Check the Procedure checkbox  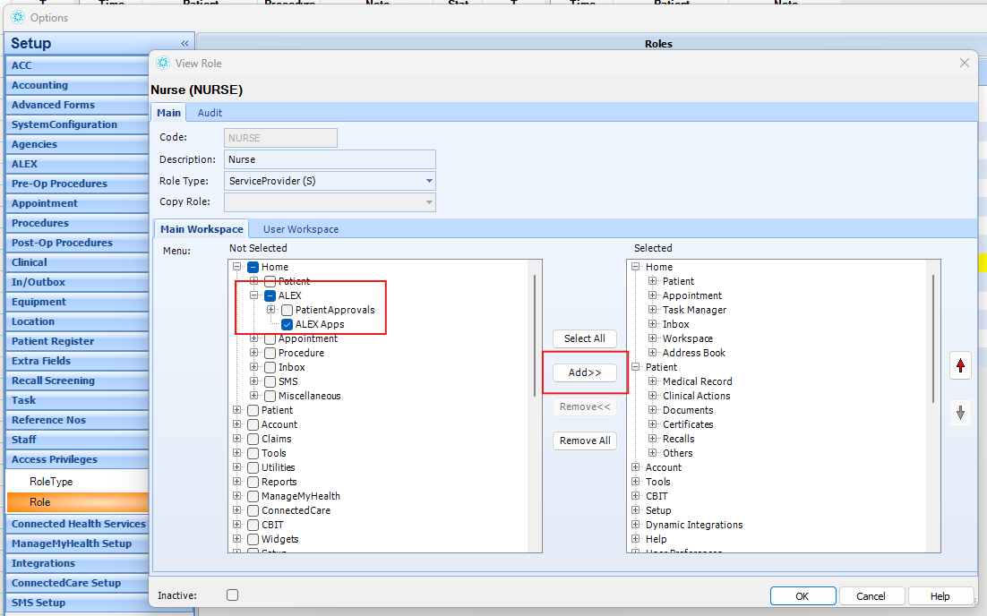coord(270,353)
